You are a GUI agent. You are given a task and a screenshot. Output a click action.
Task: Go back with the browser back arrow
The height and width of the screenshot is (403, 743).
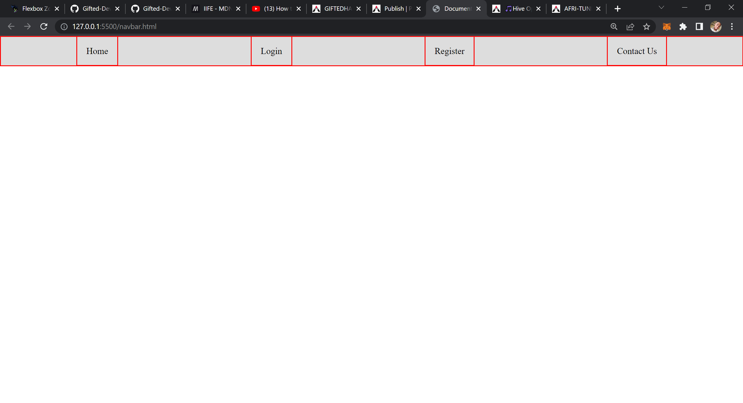tap(11, 26)
